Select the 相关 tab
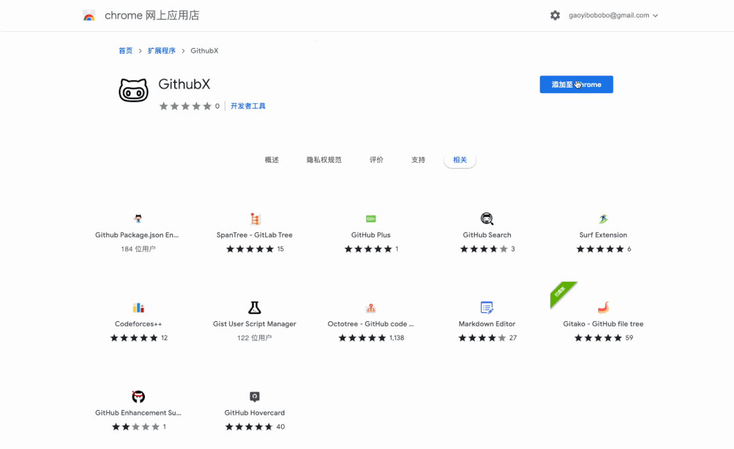 point(460,160)
